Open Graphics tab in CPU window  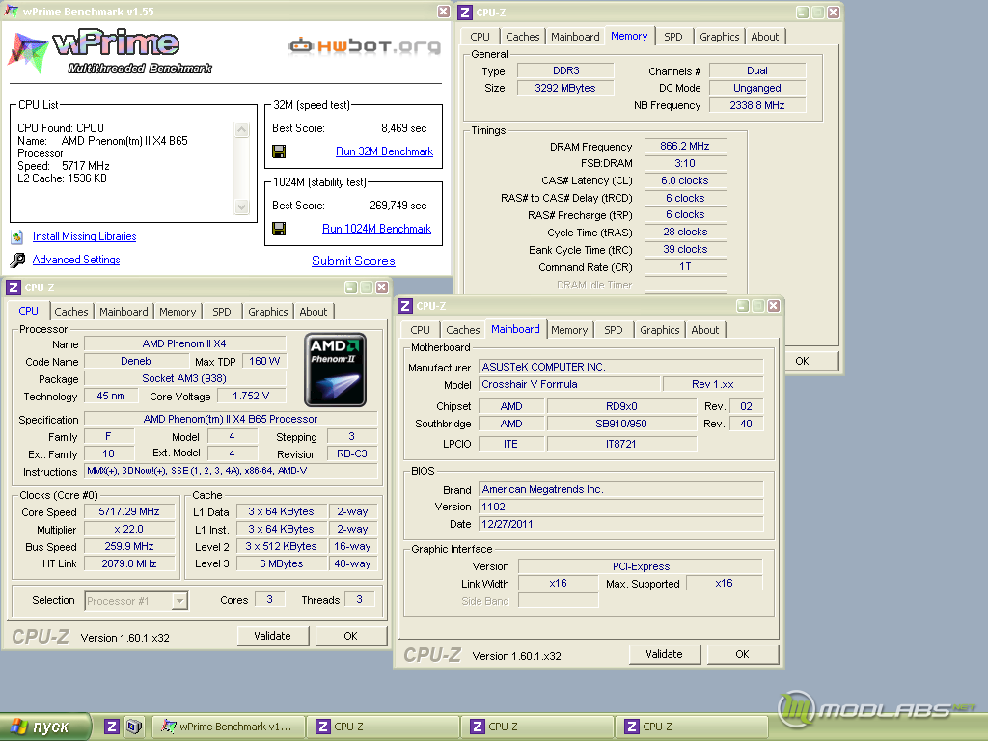[268, 312]
